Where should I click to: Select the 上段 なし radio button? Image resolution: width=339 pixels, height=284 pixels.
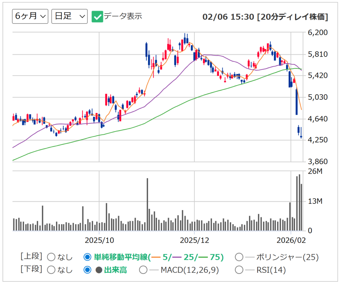[x=51, y=257]
